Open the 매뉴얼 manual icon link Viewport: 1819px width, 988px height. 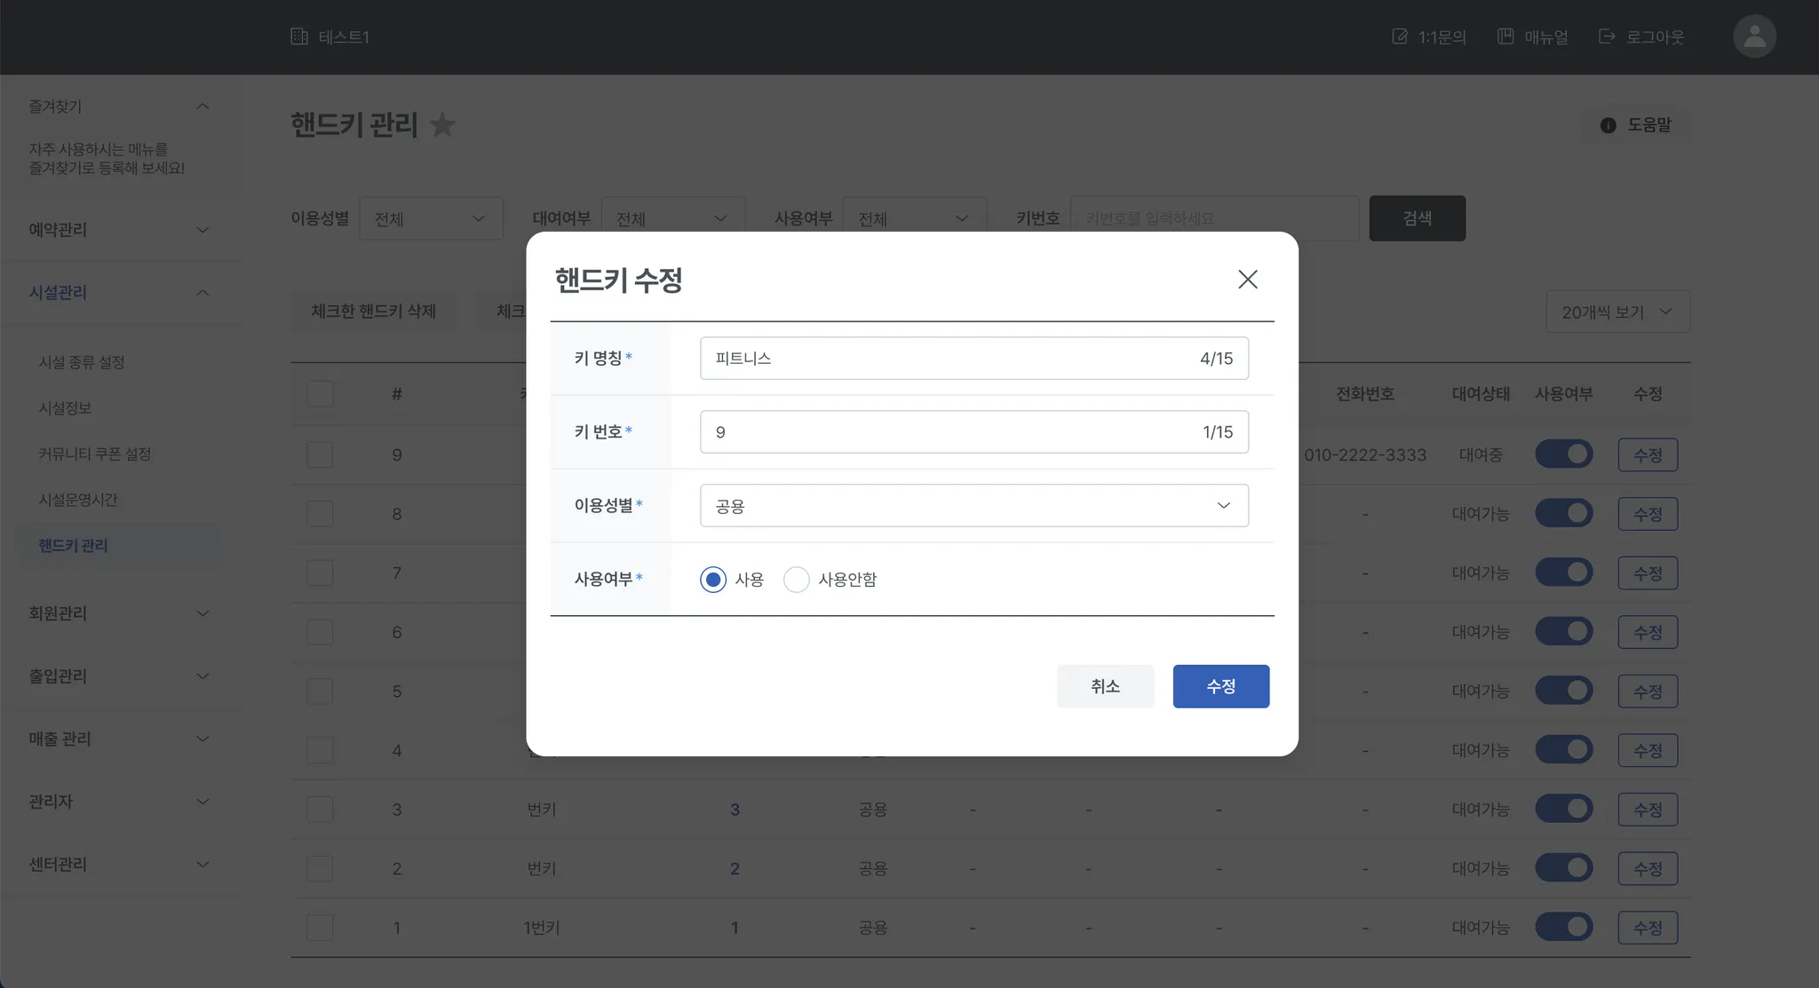pyautogui.click(x=1505, y=36)
